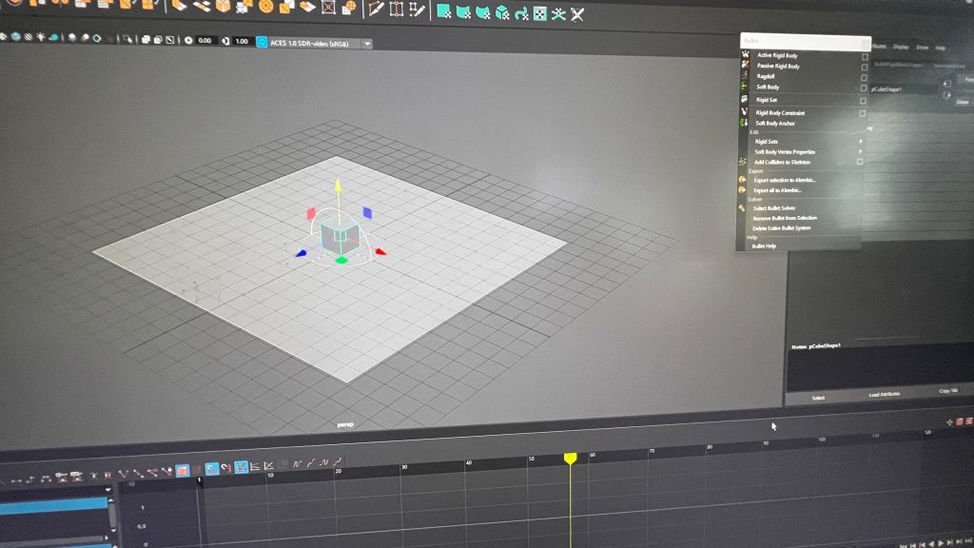The width and height of the screenshot is (974, 548).
Task: Choose Rigid Body Constraint menu entry
Action: [x=780, y=113]
